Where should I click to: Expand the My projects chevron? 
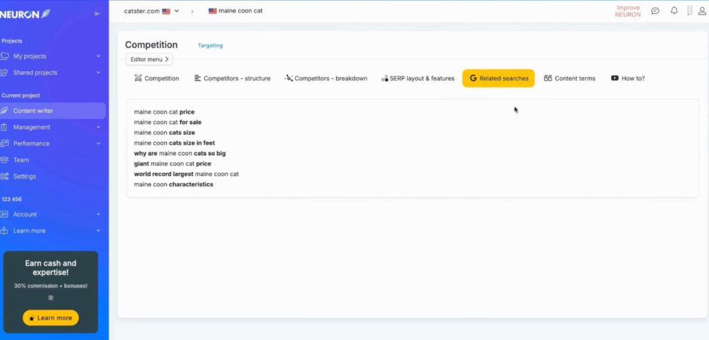tap(98, 56)
